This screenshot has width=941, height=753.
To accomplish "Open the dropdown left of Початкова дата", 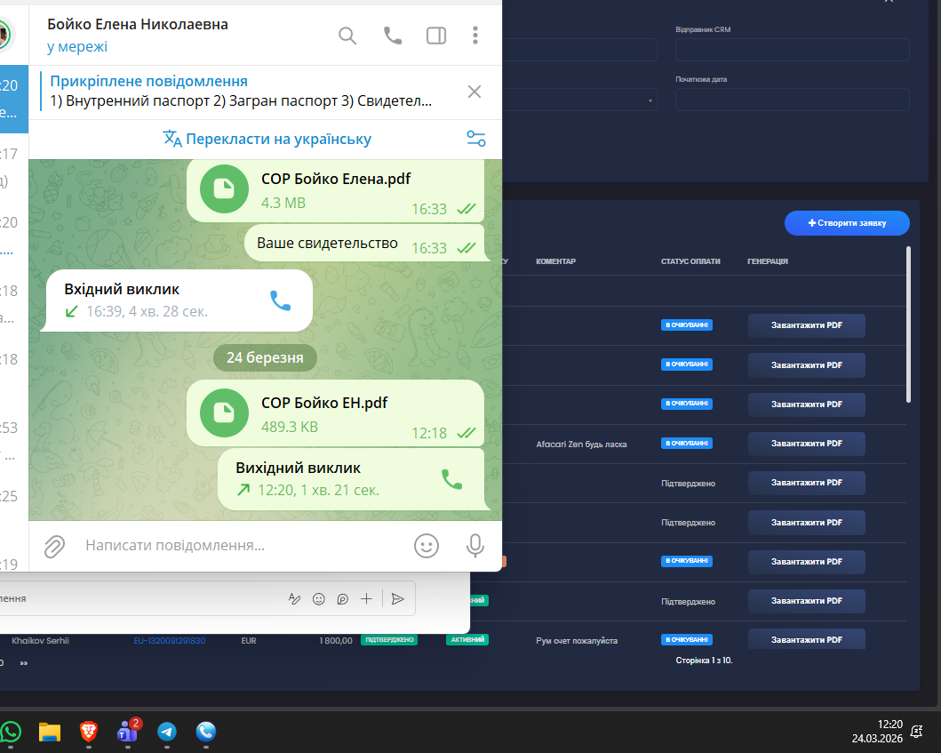I will pos(579,100).
